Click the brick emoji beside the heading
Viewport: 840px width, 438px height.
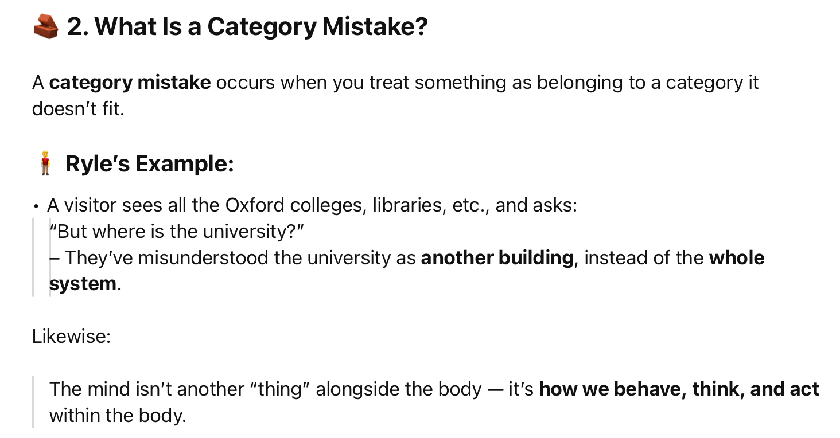46,26
